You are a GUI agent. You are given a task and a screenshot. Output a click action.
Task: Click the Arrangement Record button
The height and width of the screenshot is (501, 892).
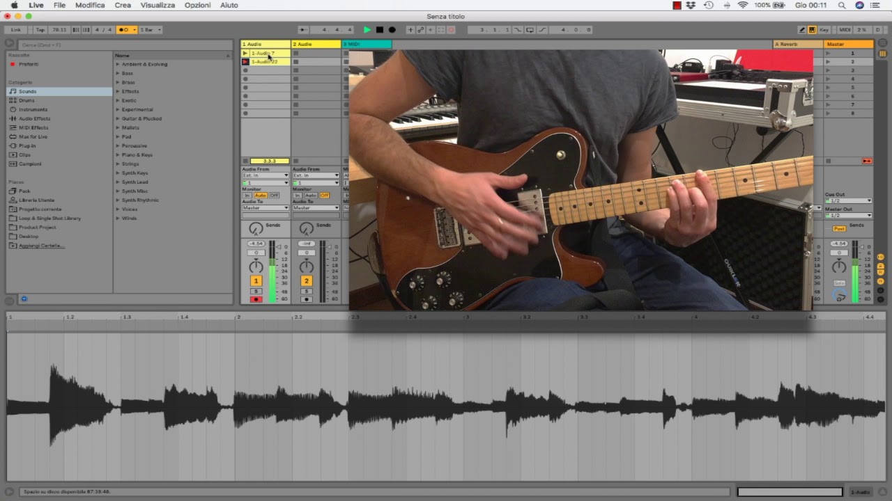[392, 30]
